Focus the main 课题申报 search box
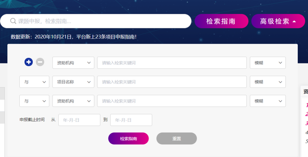 click(x=100, y=21)
